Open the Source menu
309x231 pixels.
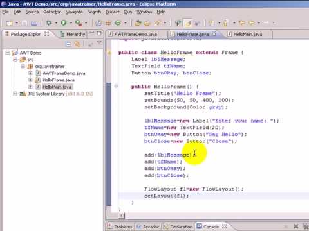pyautogui.click(x=32, y=12)
